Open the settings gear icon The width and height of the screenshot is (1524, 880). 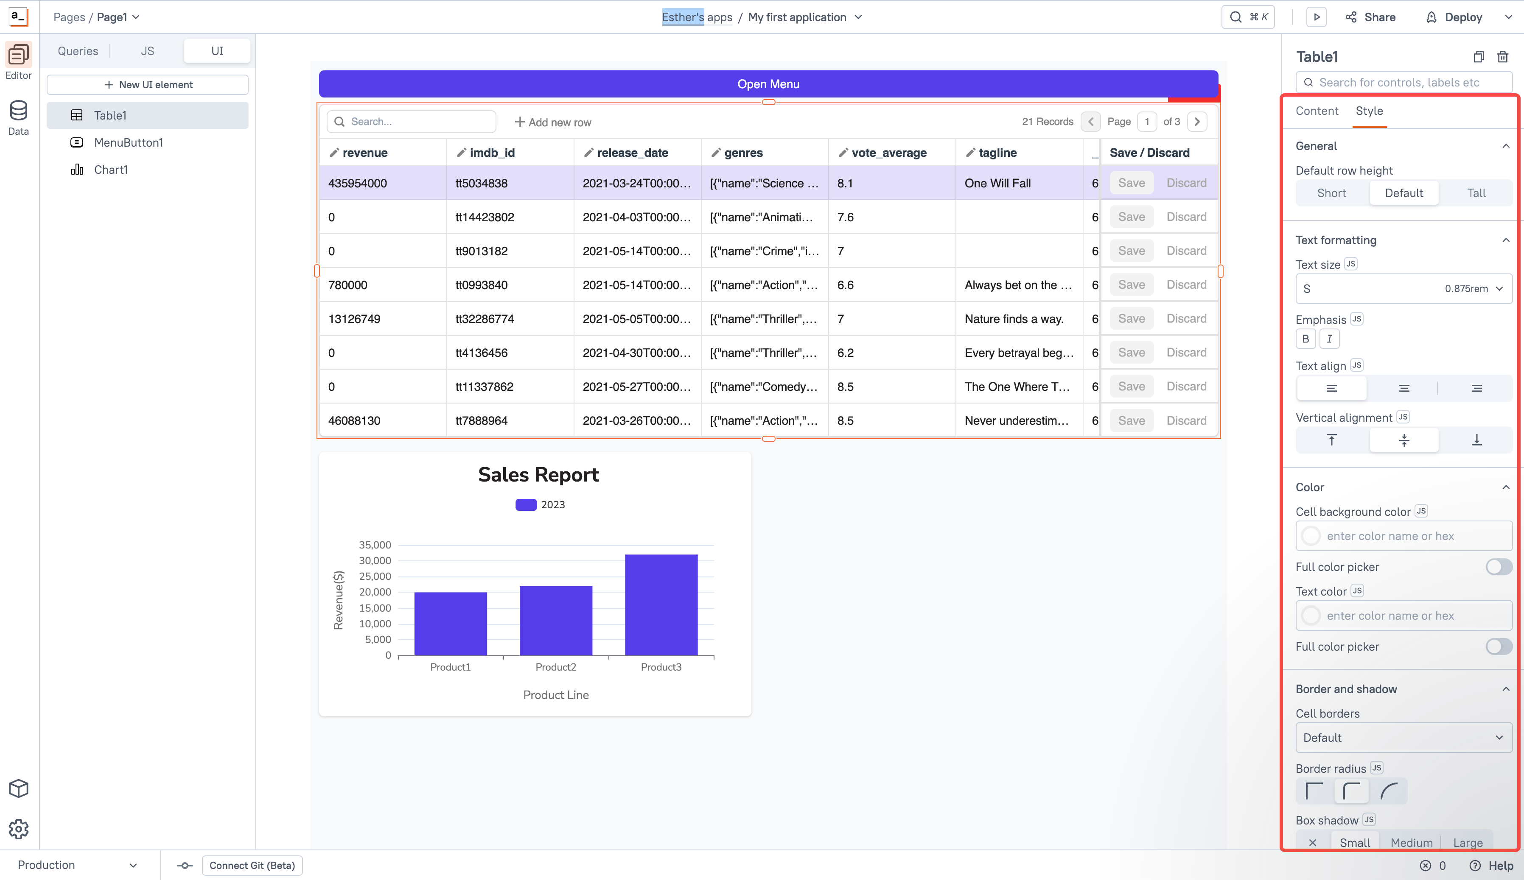click(x=18, y=829)
